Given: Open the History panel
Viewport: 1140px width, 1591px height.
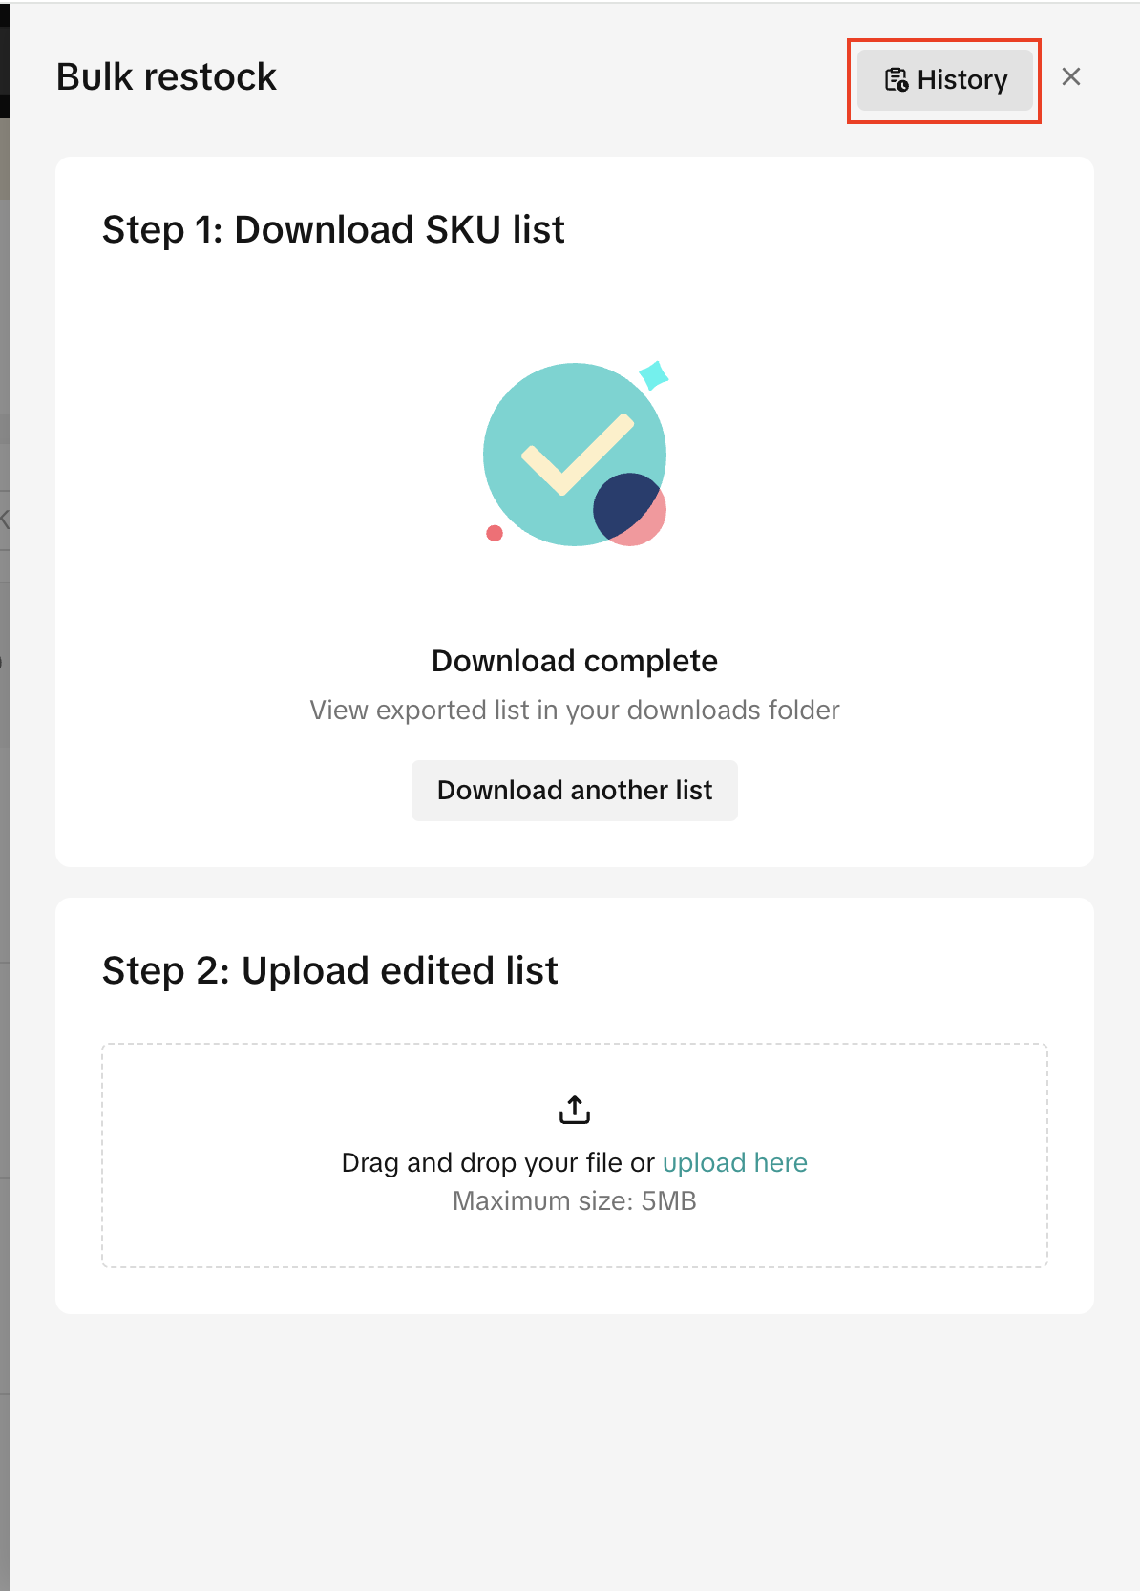Looking at the screenshot, I should coord(944,80).
